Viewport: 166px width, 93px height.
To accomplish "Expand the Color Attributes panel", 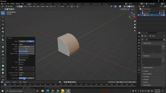I will (147, 74).
